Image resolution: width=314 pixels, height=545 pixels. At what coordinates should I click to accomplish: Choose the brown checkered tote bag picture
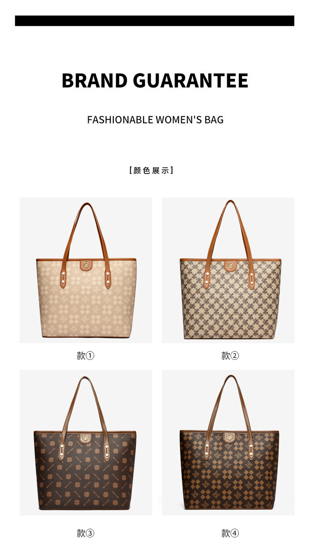pyautogui.click(x=228, y=443)
